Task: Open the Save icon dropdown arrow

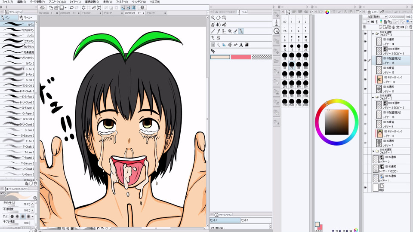Action: [65, 8]
